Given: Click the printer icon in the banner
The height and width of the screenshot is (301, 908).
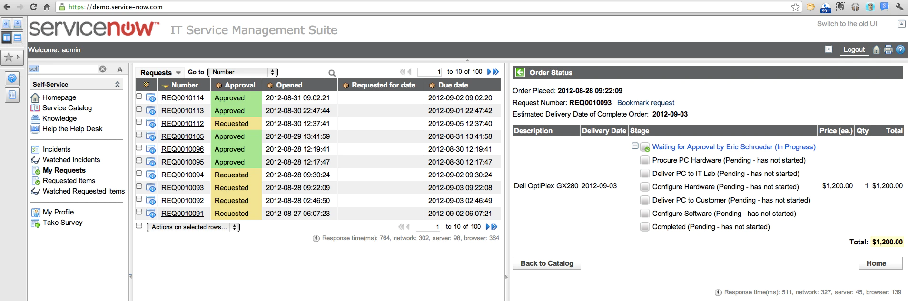Looking at the screenshot, I should click(x=888, y=49).
